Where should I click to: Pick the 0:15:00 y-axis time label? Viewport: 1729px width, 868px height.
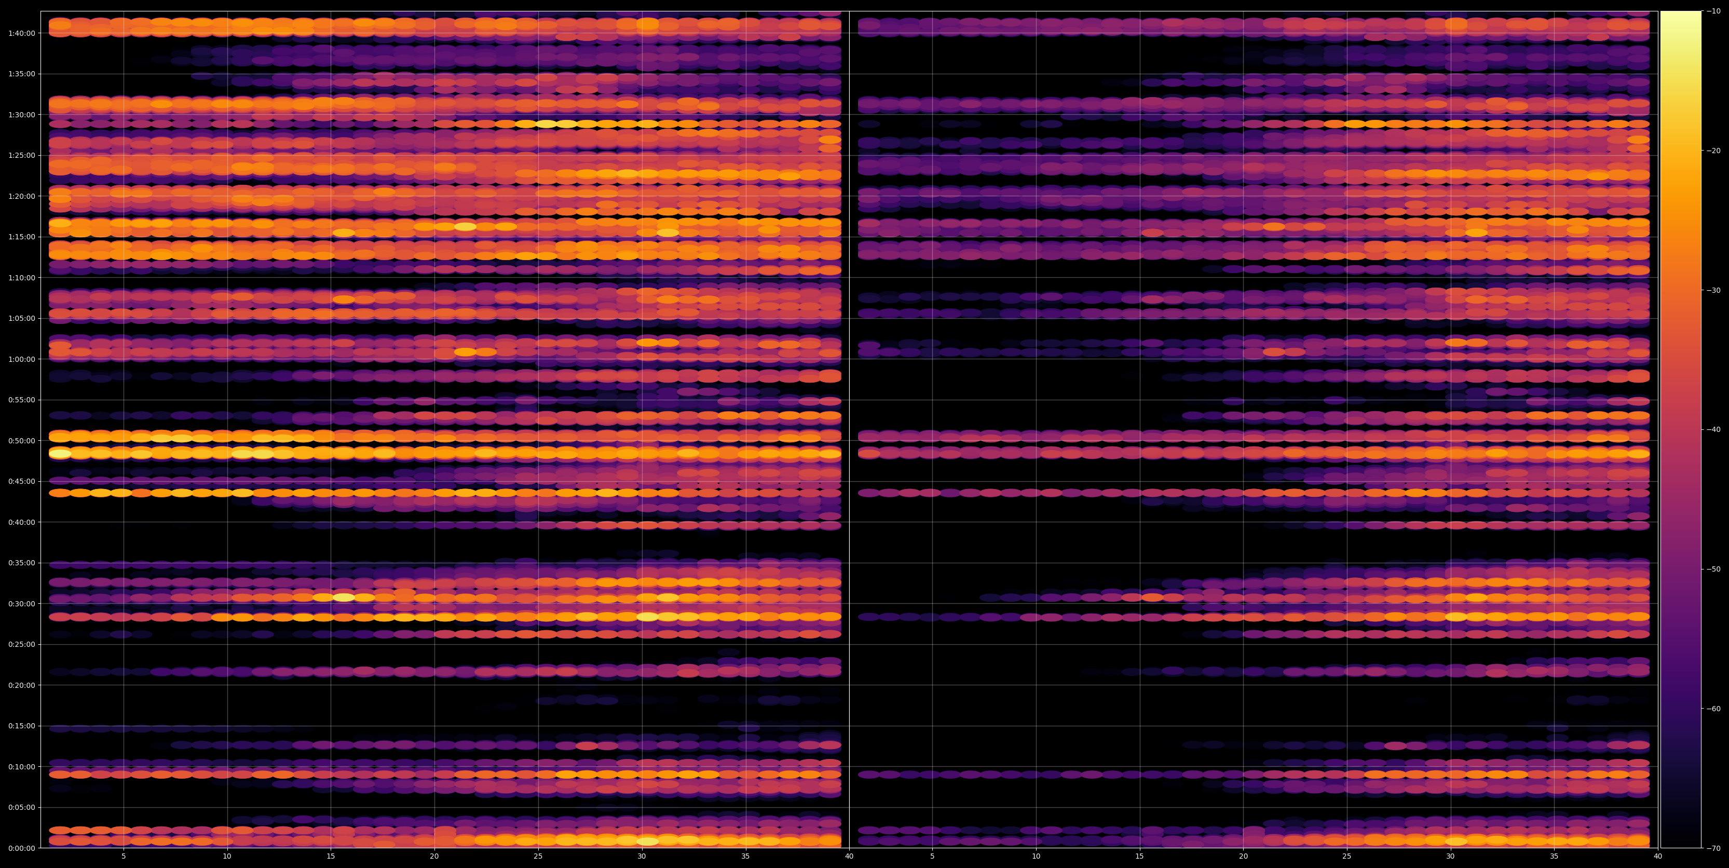(22, 726)
